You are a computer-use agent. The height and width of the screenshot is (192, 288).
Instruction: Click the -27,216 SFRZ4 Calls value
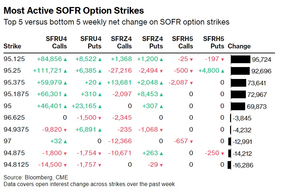121,71
